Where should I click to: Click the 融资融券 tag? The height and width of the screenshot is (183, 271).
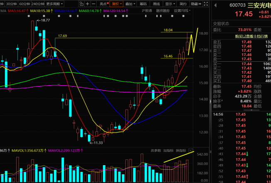click(163, 11)
